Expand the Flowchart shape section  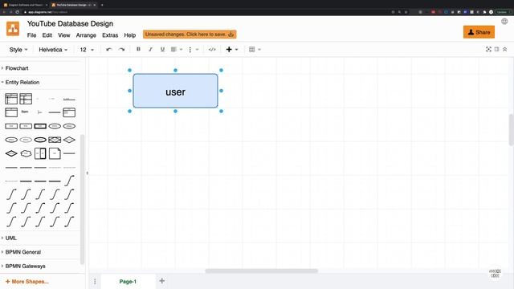[17, 68]
